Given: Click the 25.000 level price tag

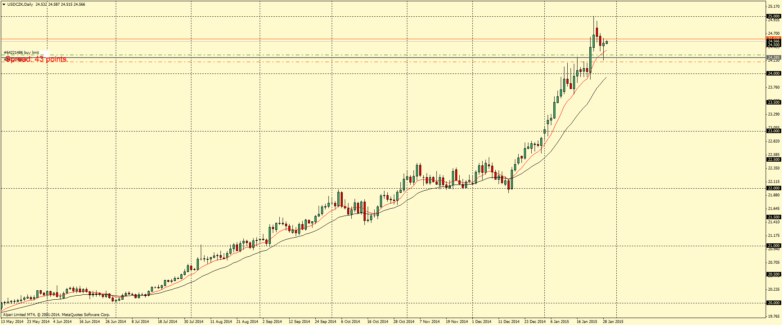Looking at the screenshot, I should tap(773, 16).
